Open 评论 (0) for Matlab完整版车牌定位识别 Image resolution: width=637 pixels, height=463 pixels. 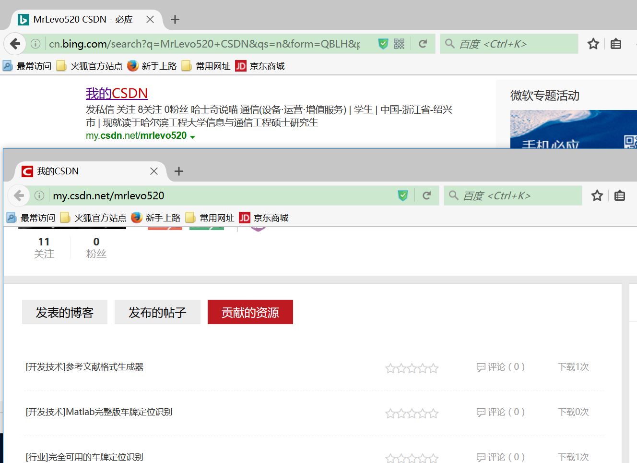point(500,412)
